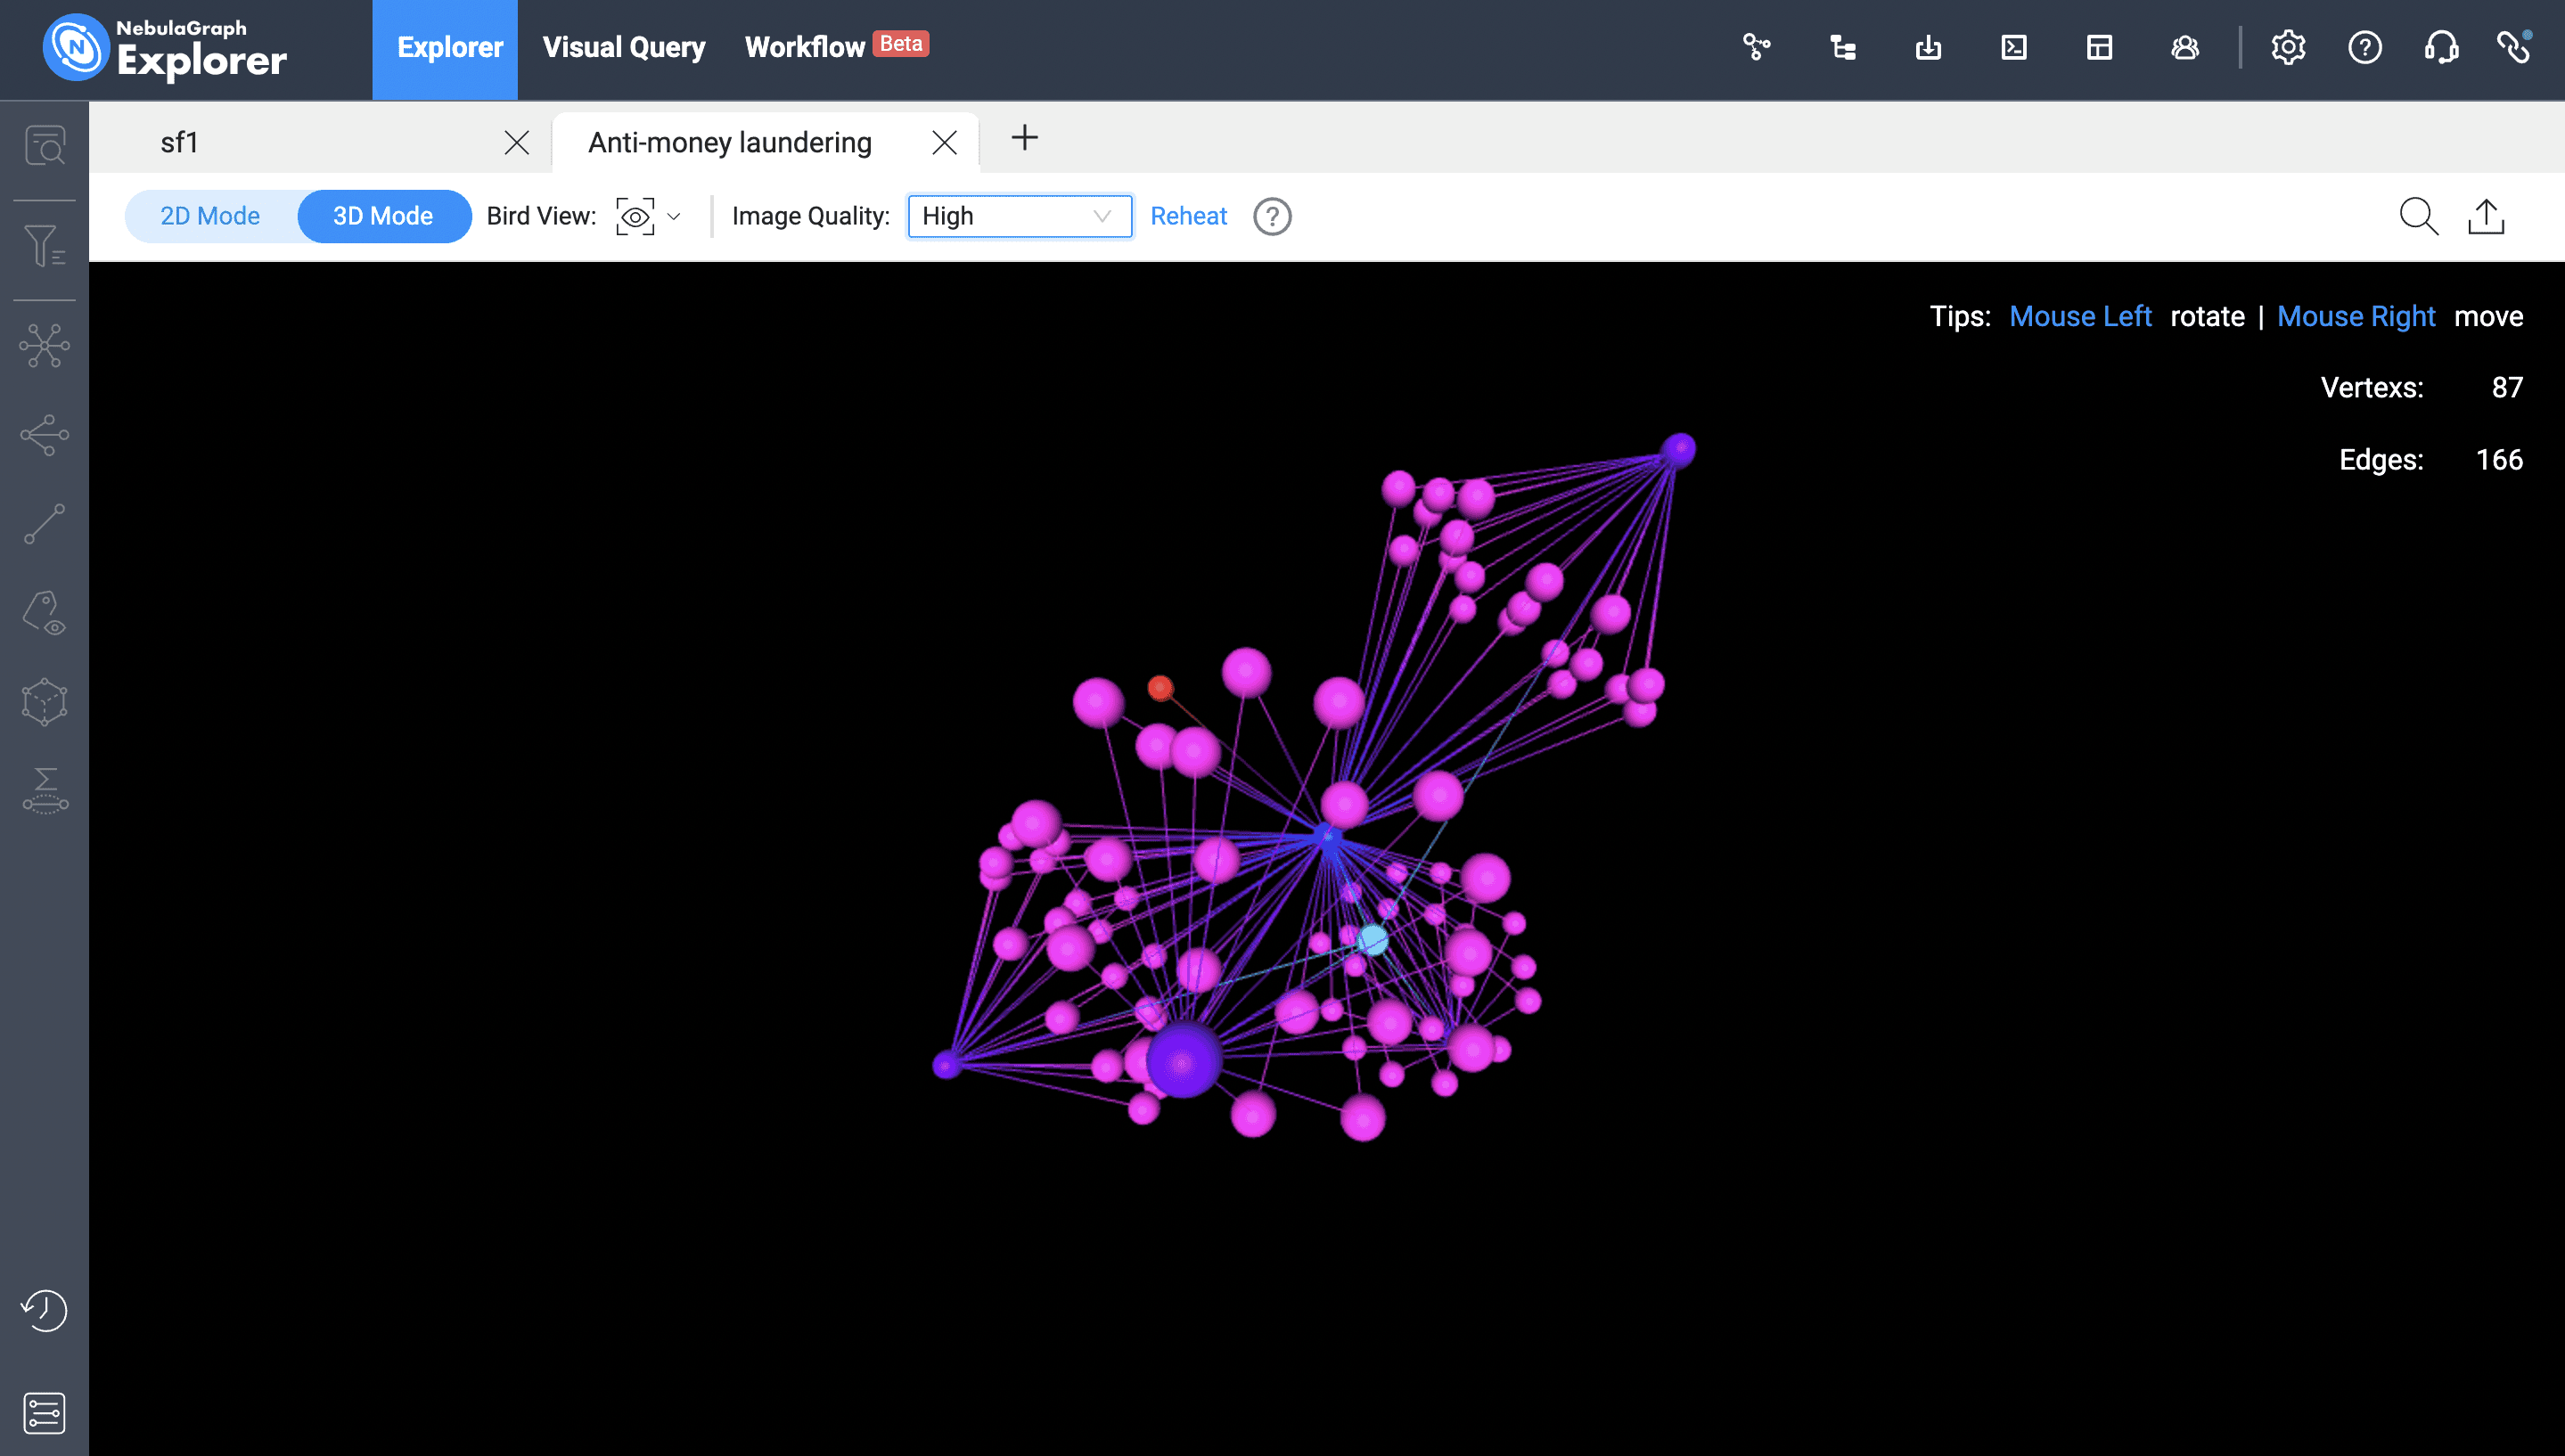Viewport: 2565px width, 1456px height.
Task: Open the graph layout tool
Action: [45, 345]
